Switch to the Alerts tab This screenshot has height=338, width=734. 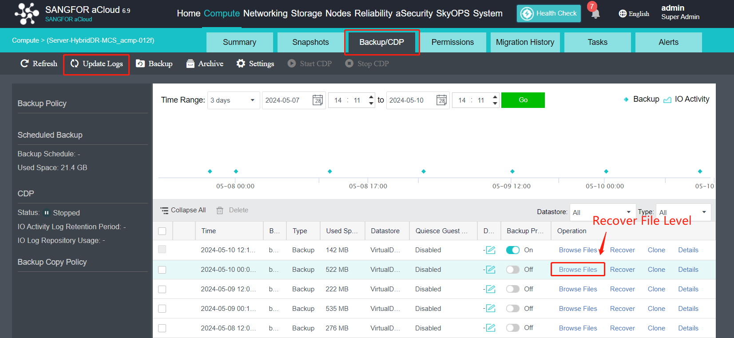click(668, 42)
